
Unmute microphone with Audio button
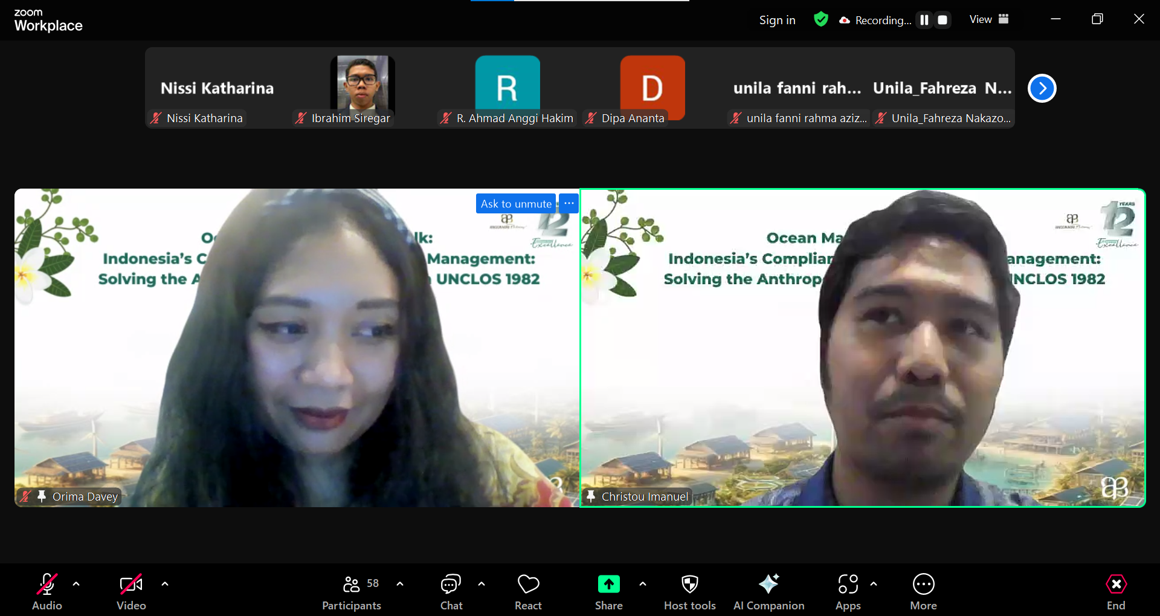point(47,592)
